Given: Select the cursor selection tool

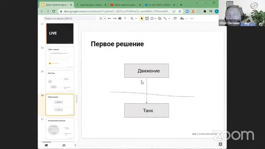Looking at the screenshot, I should [142, 18].
